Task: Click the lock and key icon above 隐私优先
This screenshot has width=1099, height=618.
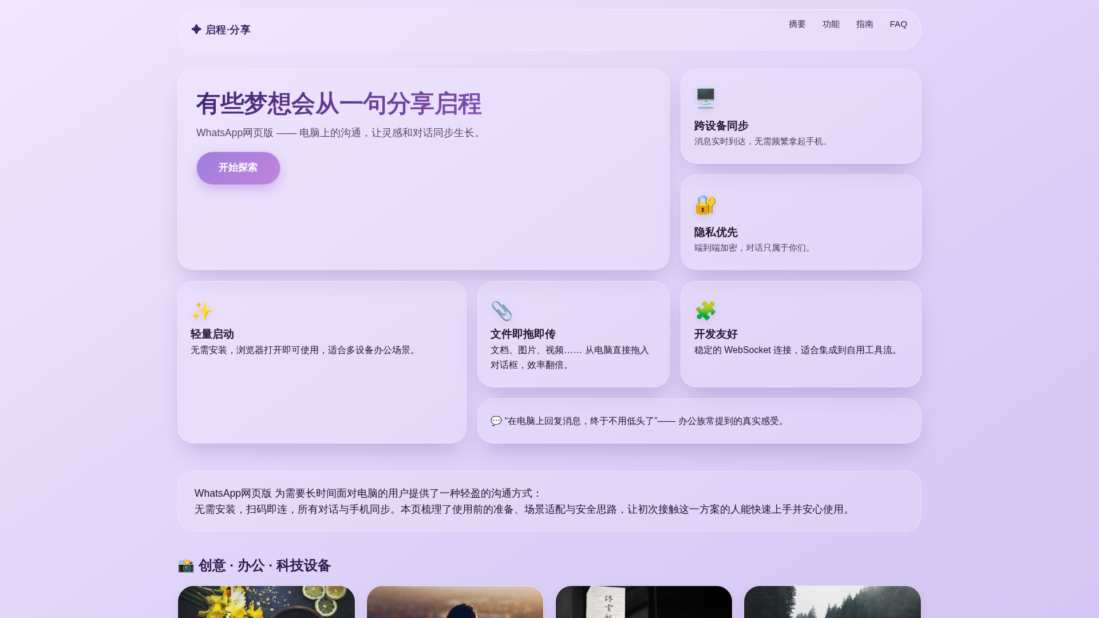Action: (705, 204)
